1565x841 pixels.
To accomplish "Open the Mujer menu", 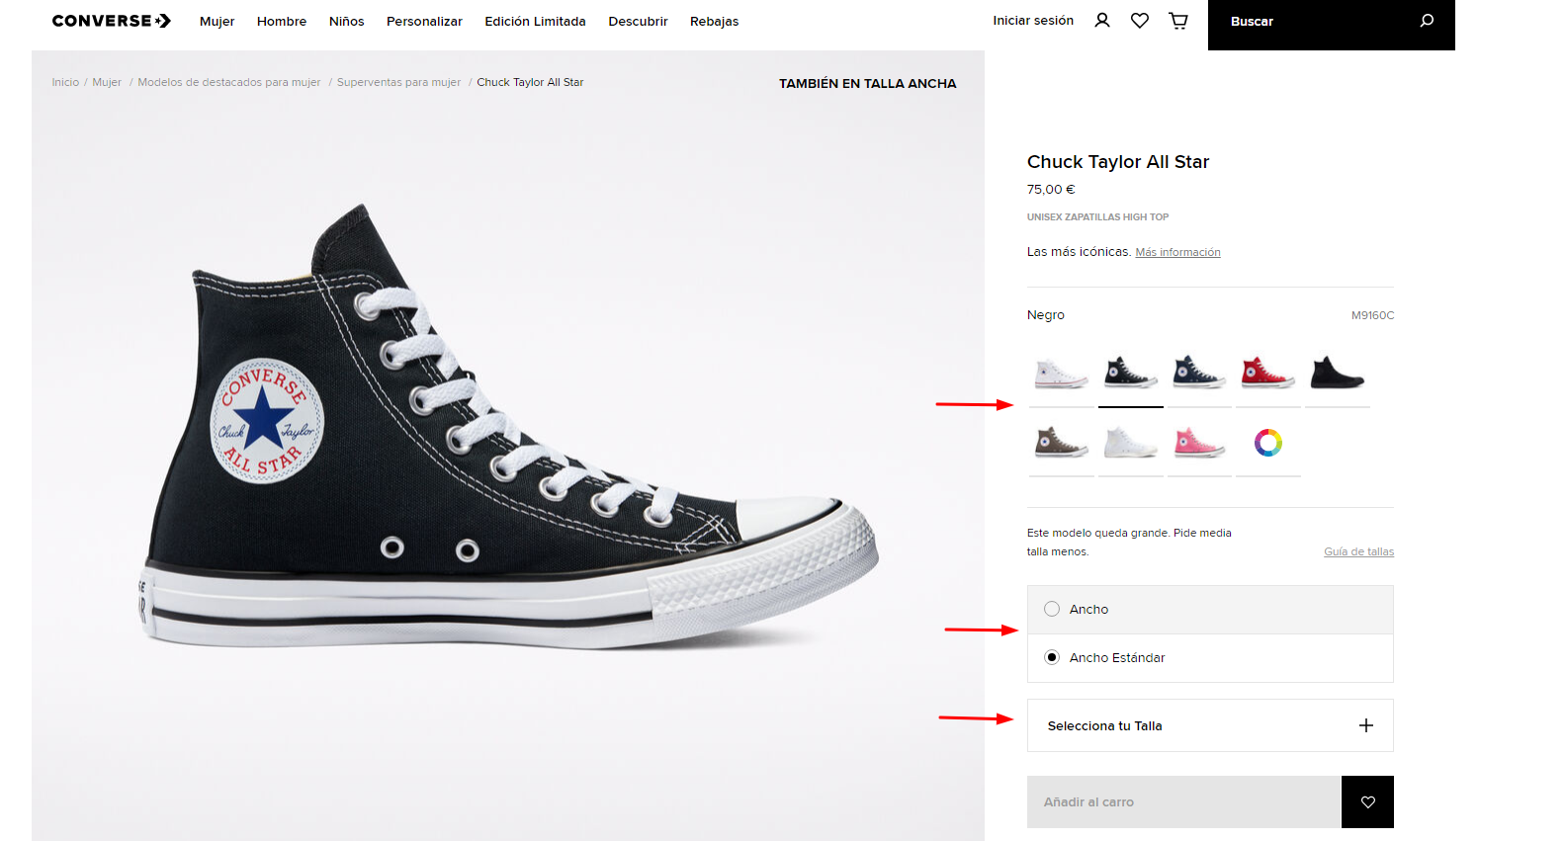I will pos(217,21).
